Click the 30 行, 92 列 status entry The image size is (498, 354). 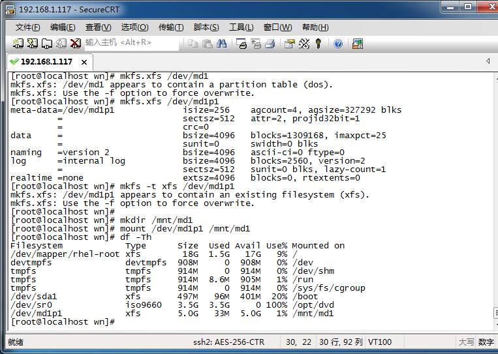click(x=341, y=342)
